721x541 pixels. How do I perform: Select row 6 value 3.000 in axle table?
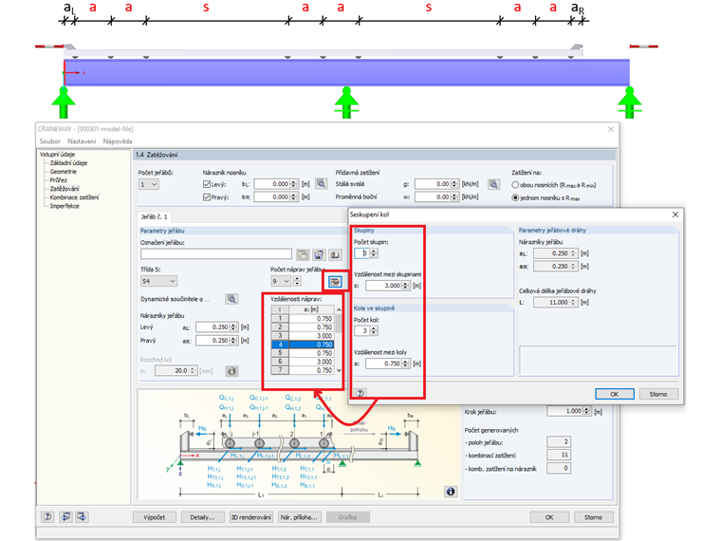tap(311, 362)
